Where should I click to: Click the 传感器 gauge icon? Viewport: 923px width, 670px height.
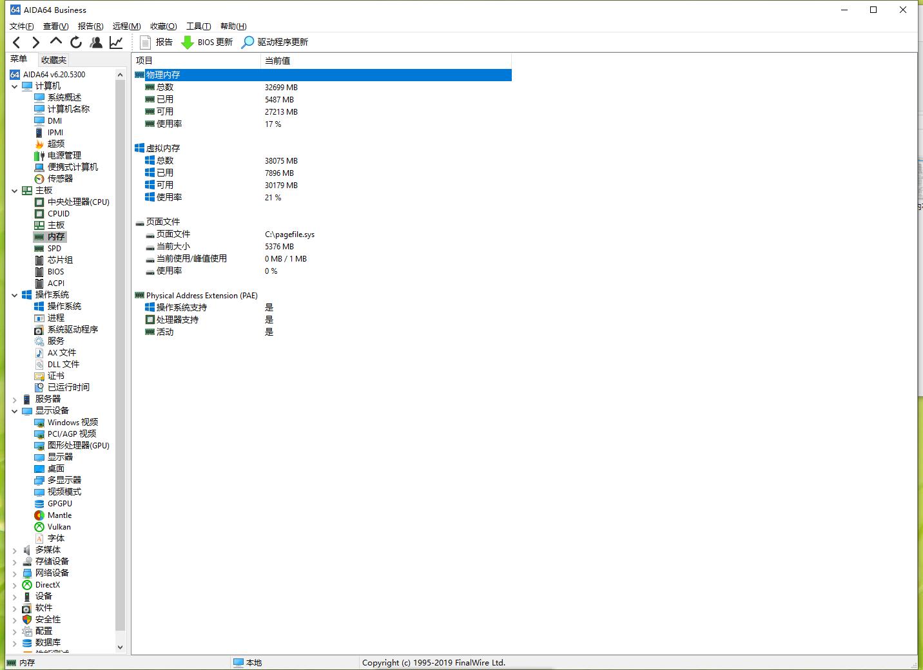(x=39, y=178)
